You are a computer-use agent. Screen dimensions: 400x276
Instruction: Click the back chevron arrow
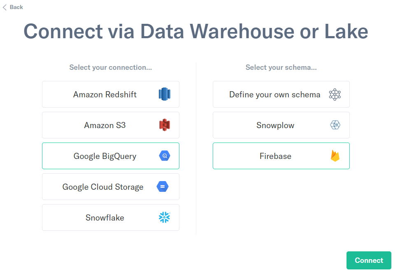[5, 7]
